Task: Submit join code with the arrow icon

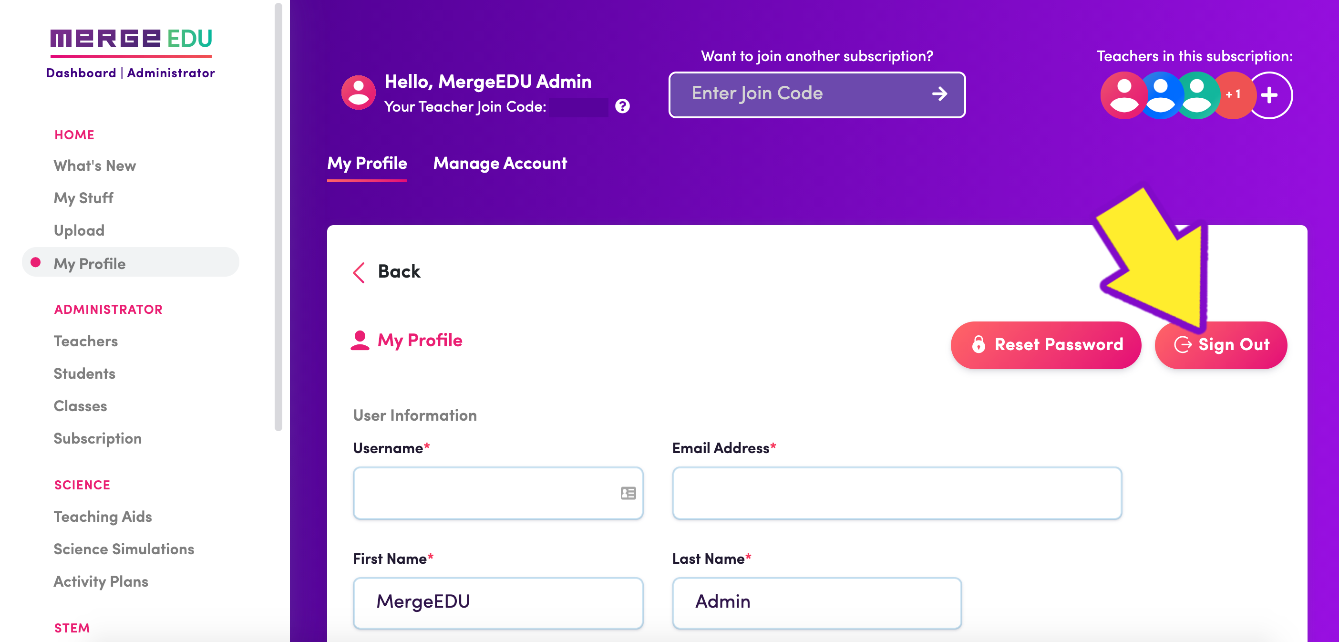Action: (x=939, y=93)
